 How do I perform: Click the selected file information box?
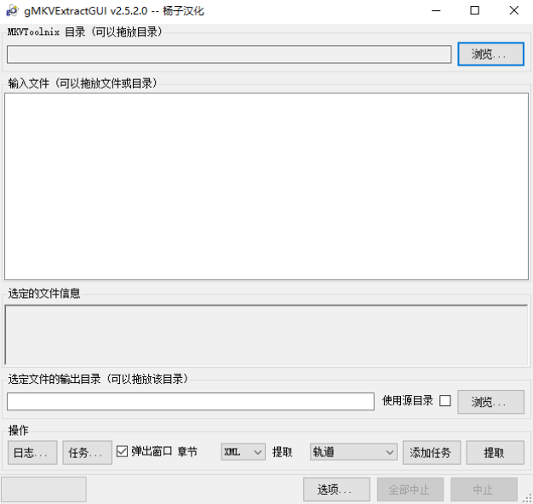pyautogui.click(x=266, y=335)
